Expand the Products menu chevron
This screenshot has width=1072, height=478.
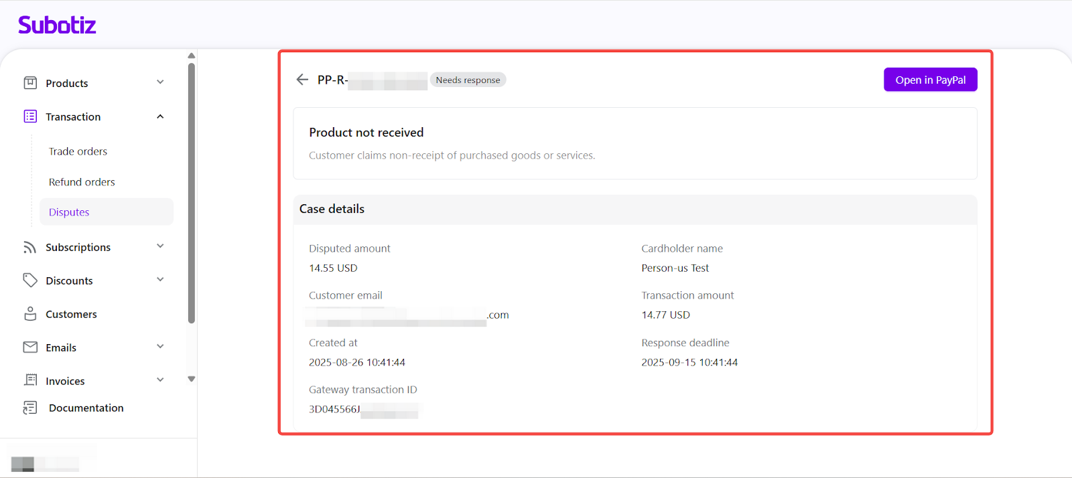(160, 82)
